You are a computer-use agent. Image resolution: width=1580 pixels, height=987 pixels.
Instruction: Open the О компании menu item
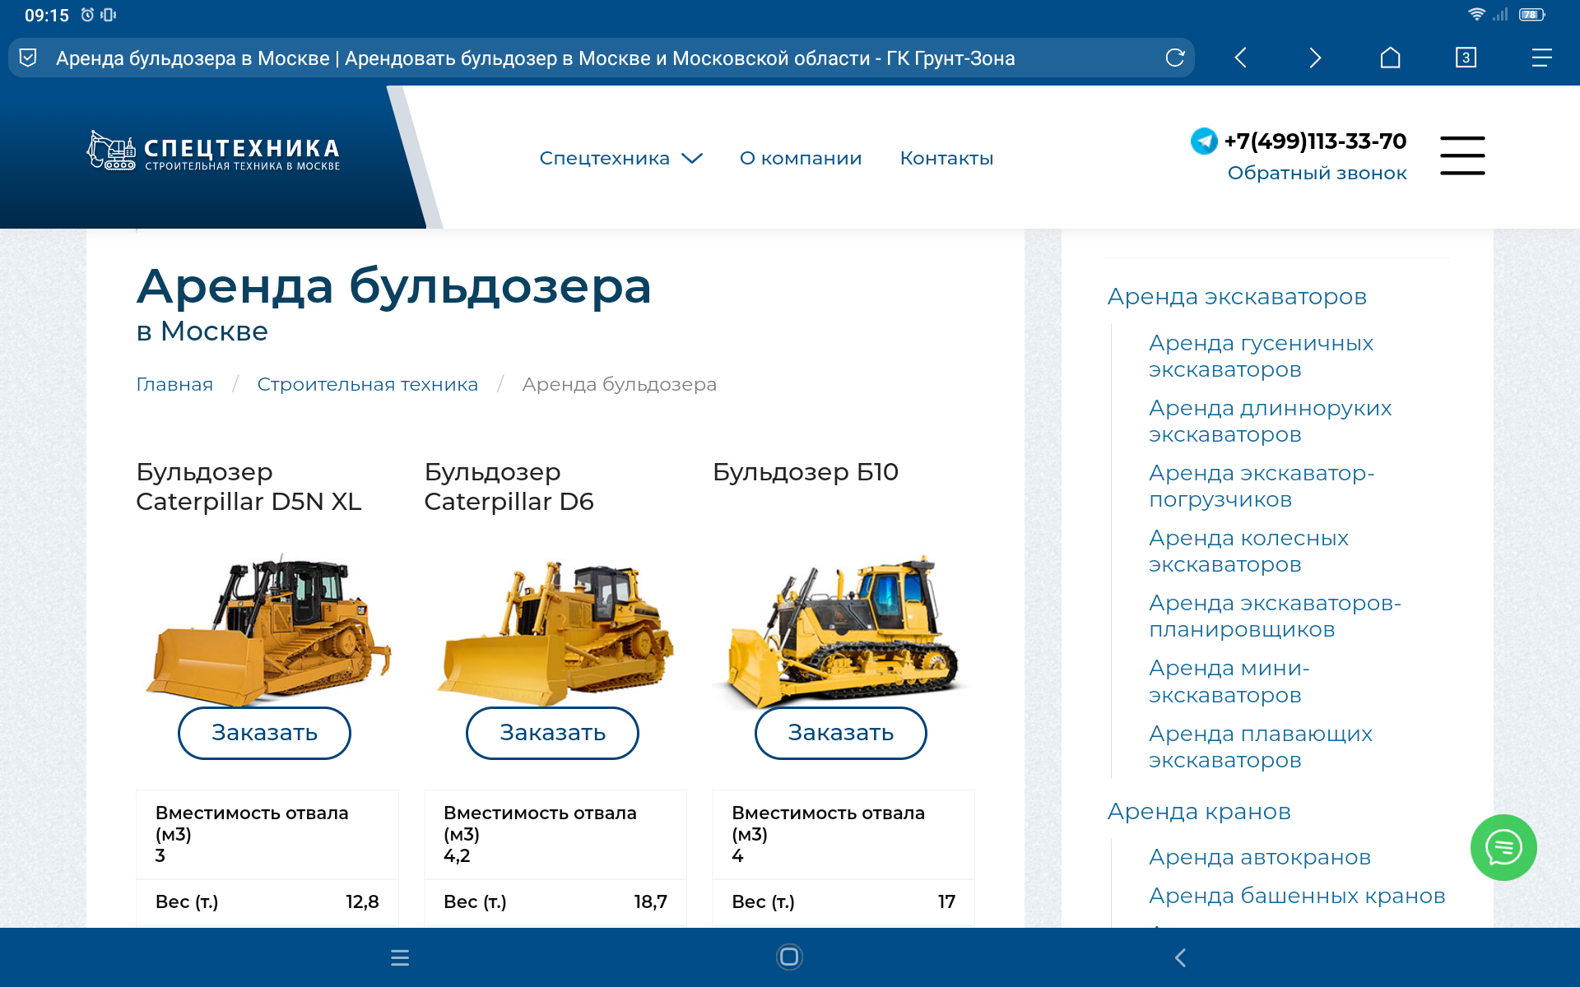click(x=800, y=158)
